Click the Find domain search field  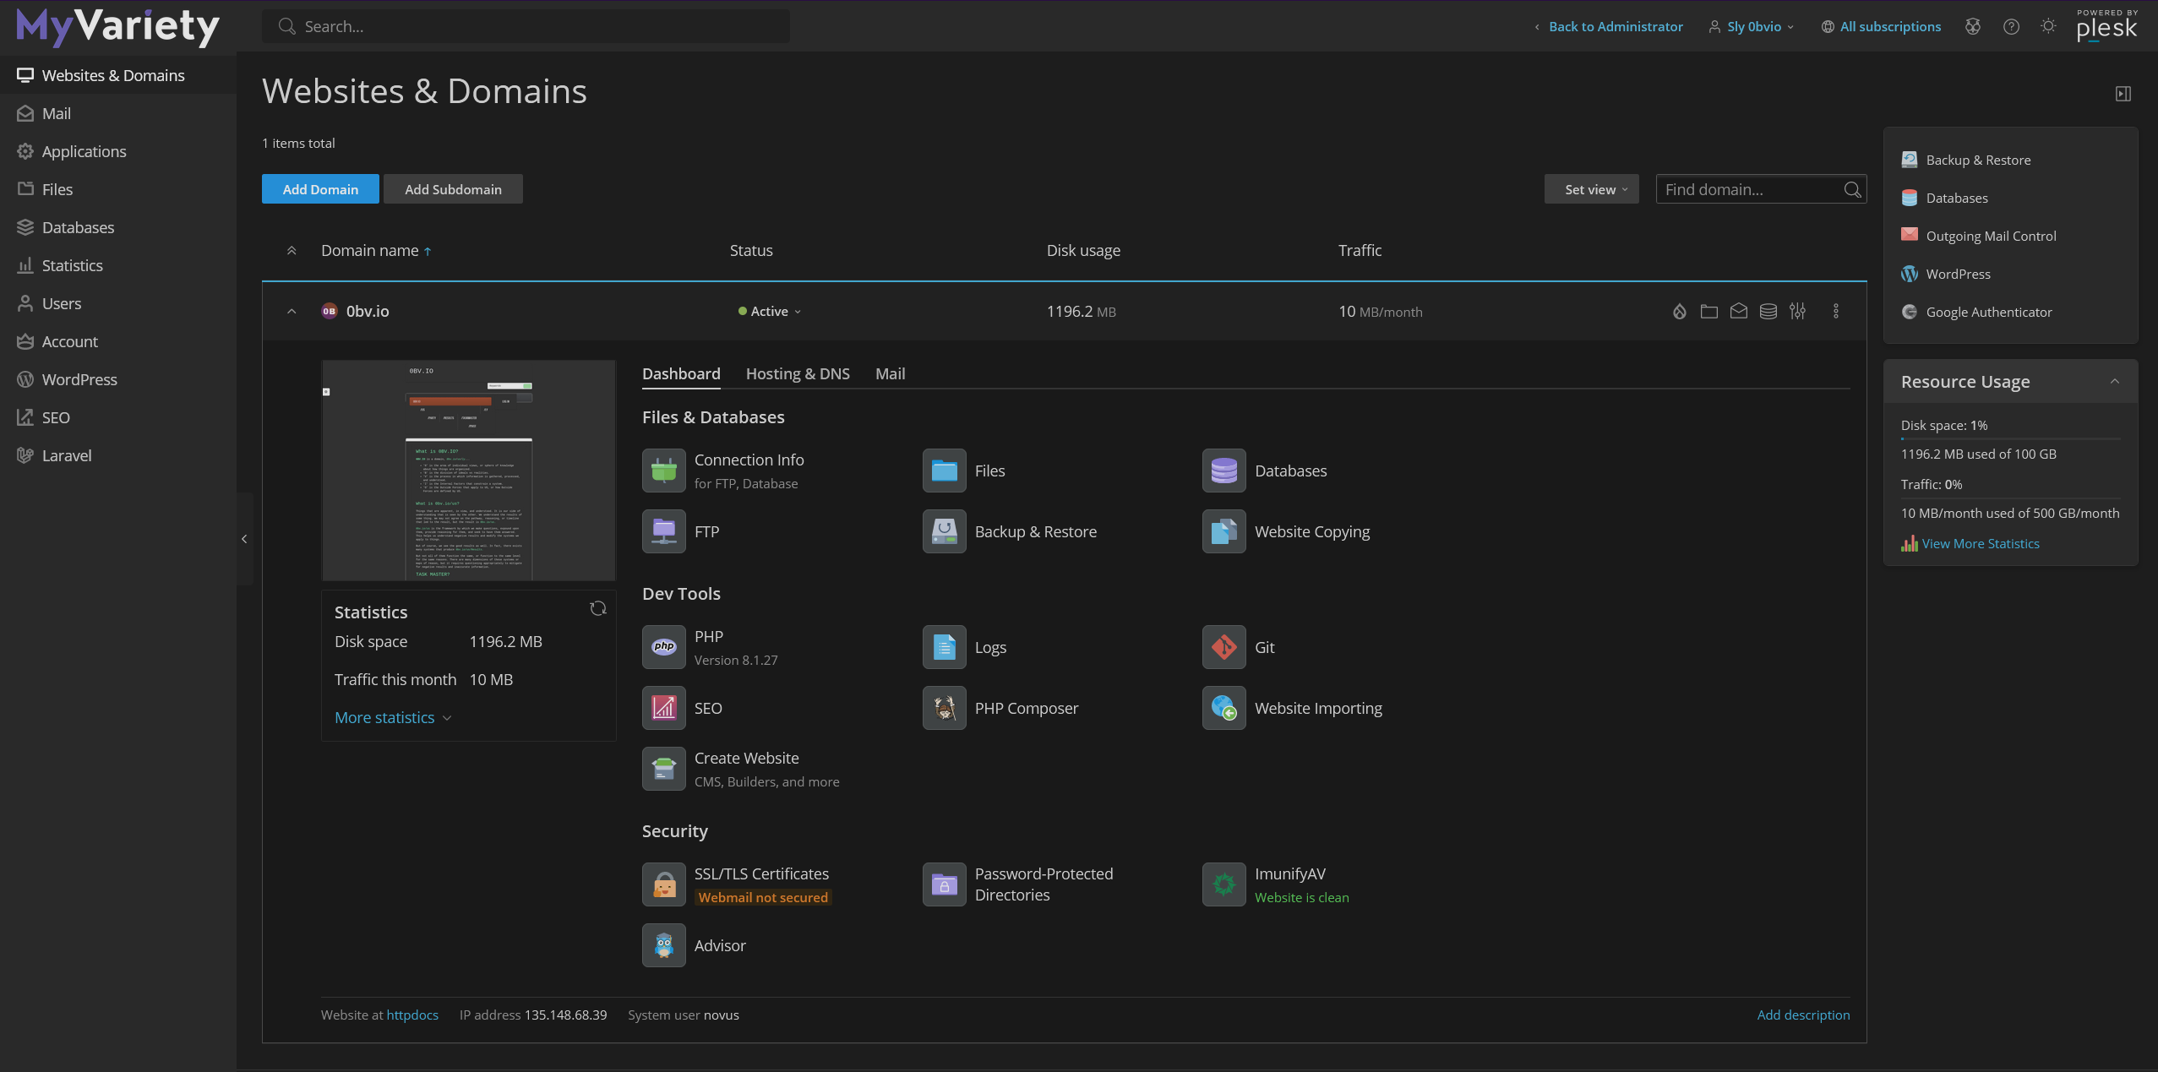(1749, 189)
